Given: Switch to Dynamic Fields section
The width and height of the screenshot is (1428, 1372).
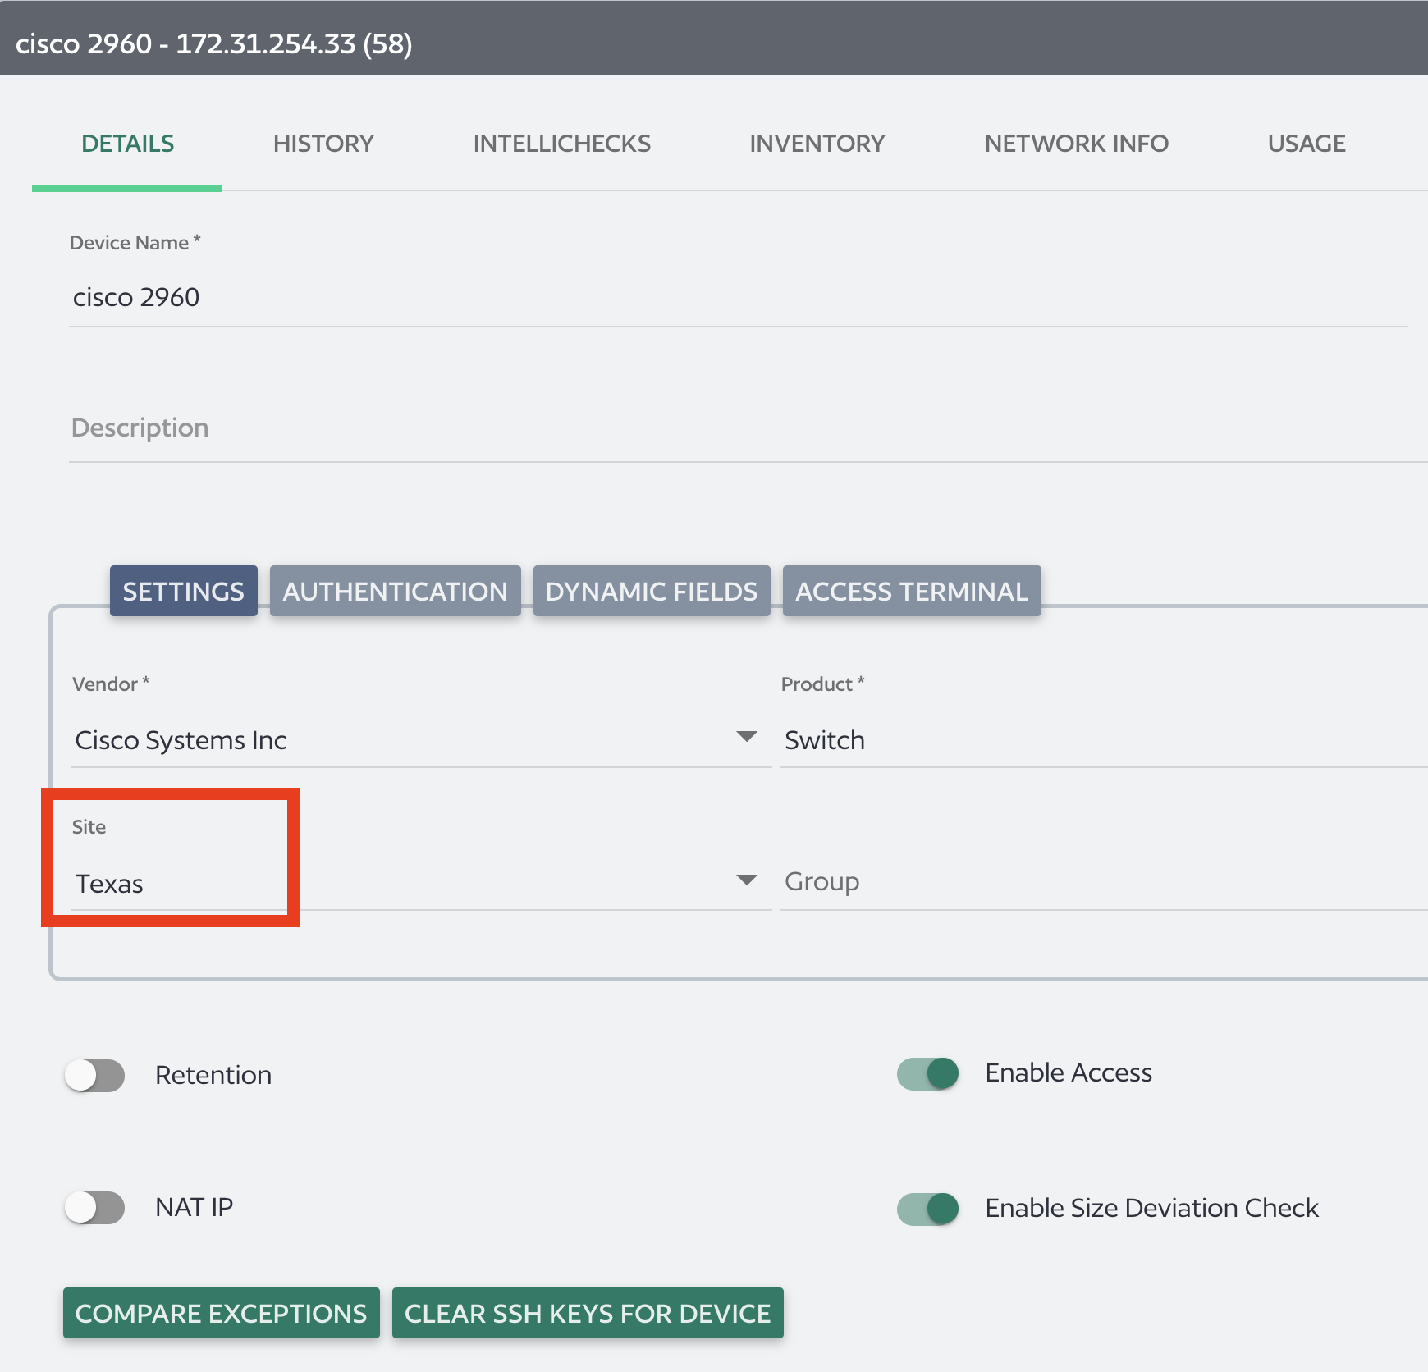Looking at the screenshot, I should (x=651, y=591).
